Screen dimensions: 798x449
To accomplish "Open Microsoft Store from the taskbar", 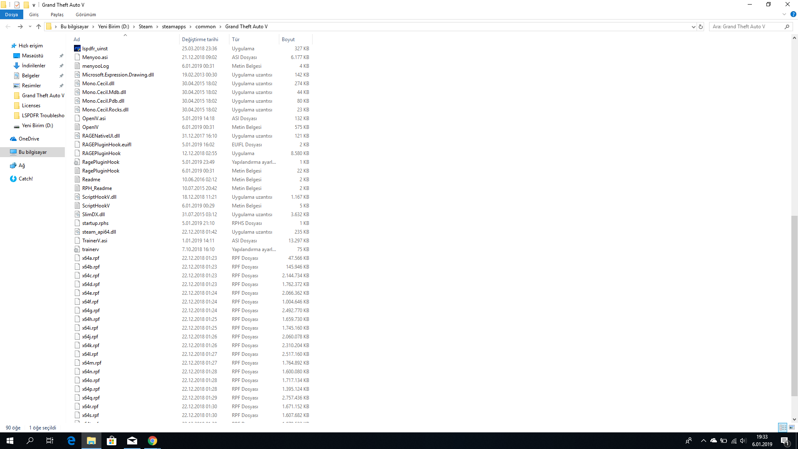I will coord(112,441).
